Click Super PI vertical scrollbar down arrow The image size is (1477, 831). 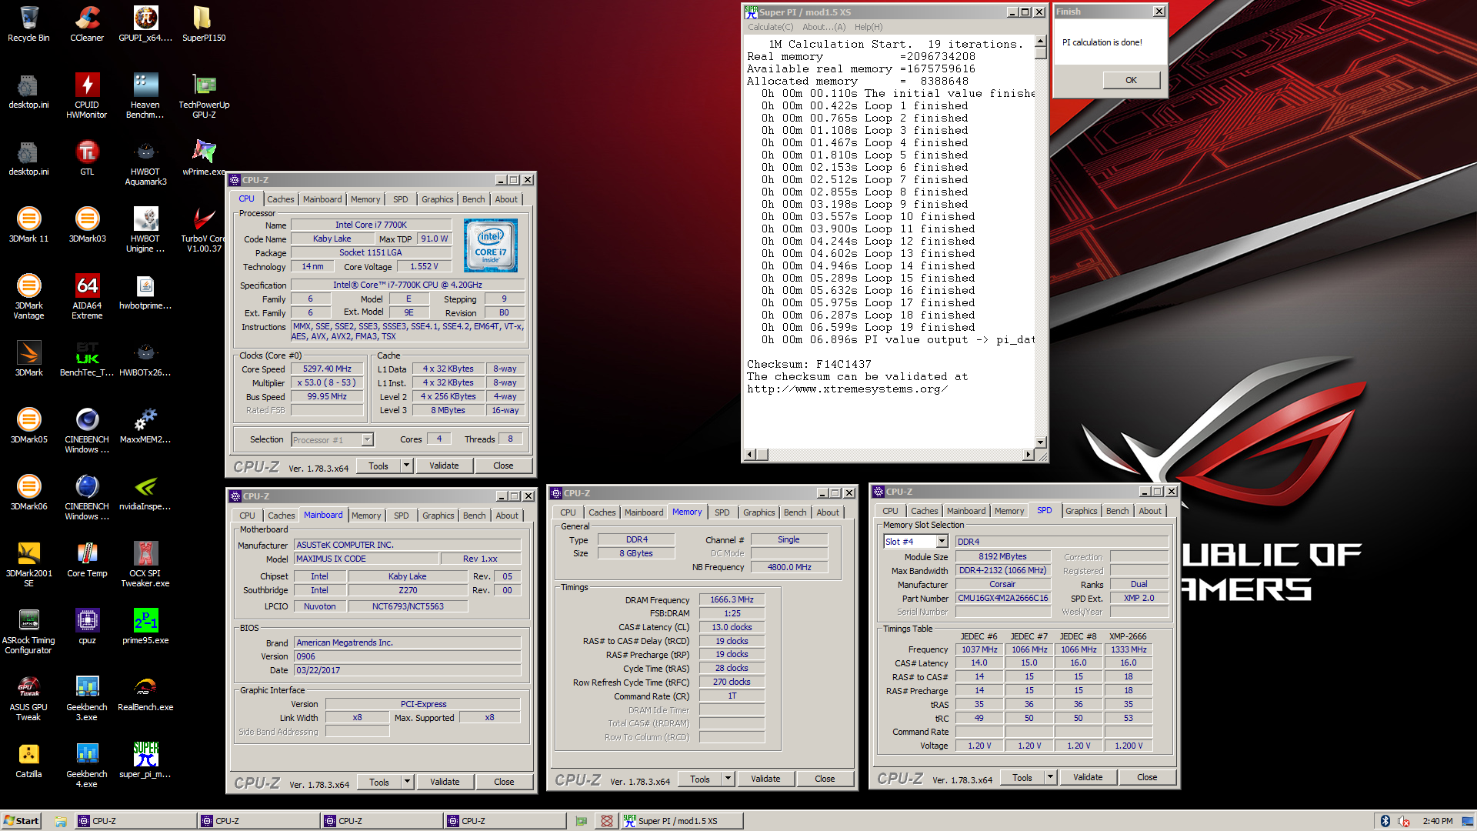click(1041, 442)
